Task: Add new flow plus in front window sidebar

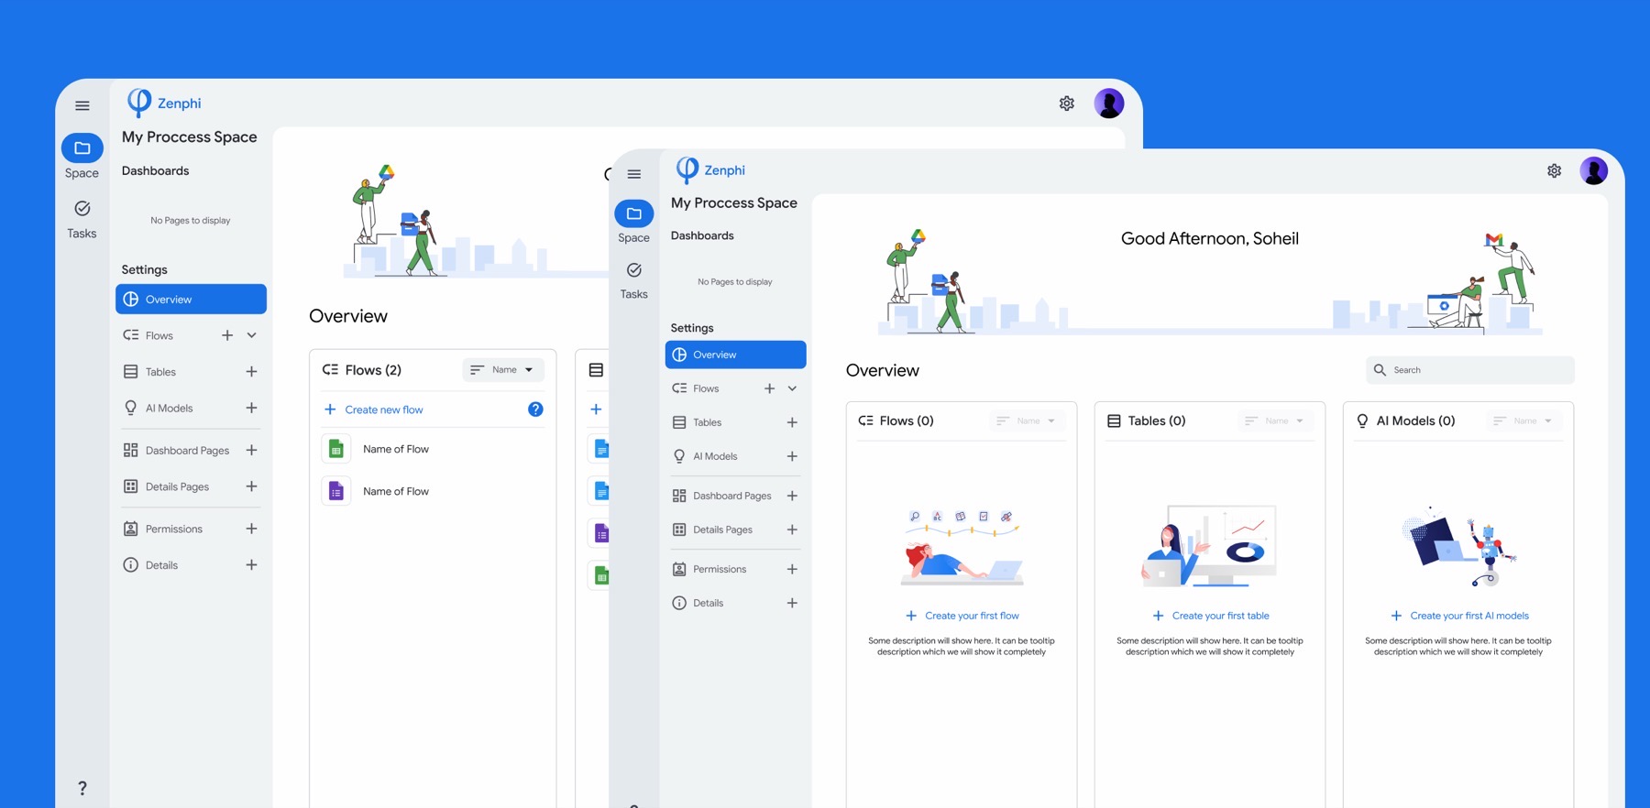Action: click(x=769, y=388)
